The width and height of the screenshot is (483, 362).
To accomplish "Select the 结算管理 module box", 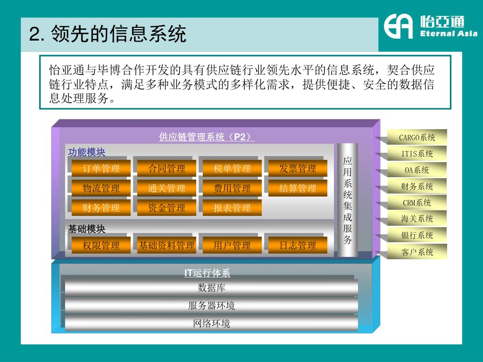I will pyautogui.click(x=298, y=188).
